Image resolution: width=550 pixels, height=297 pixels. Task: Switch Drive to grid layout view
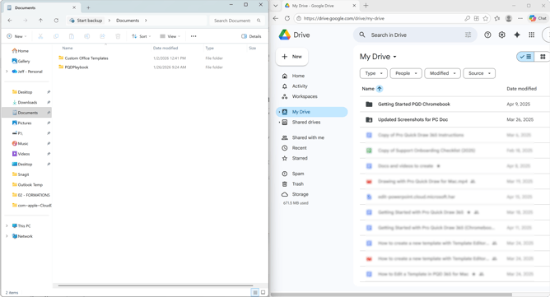(543, 57)
